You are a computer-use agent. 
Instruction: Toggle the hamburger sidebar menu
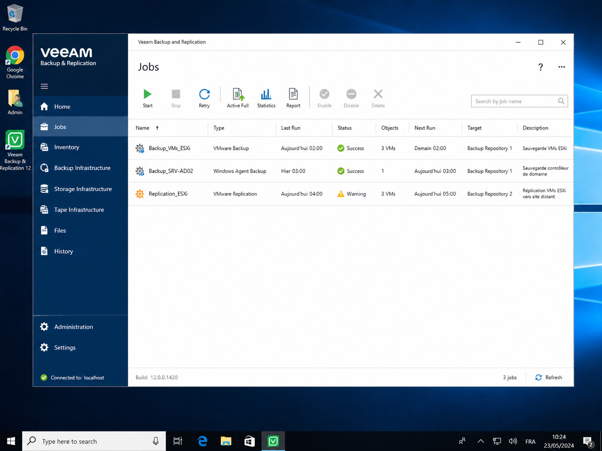44,86
